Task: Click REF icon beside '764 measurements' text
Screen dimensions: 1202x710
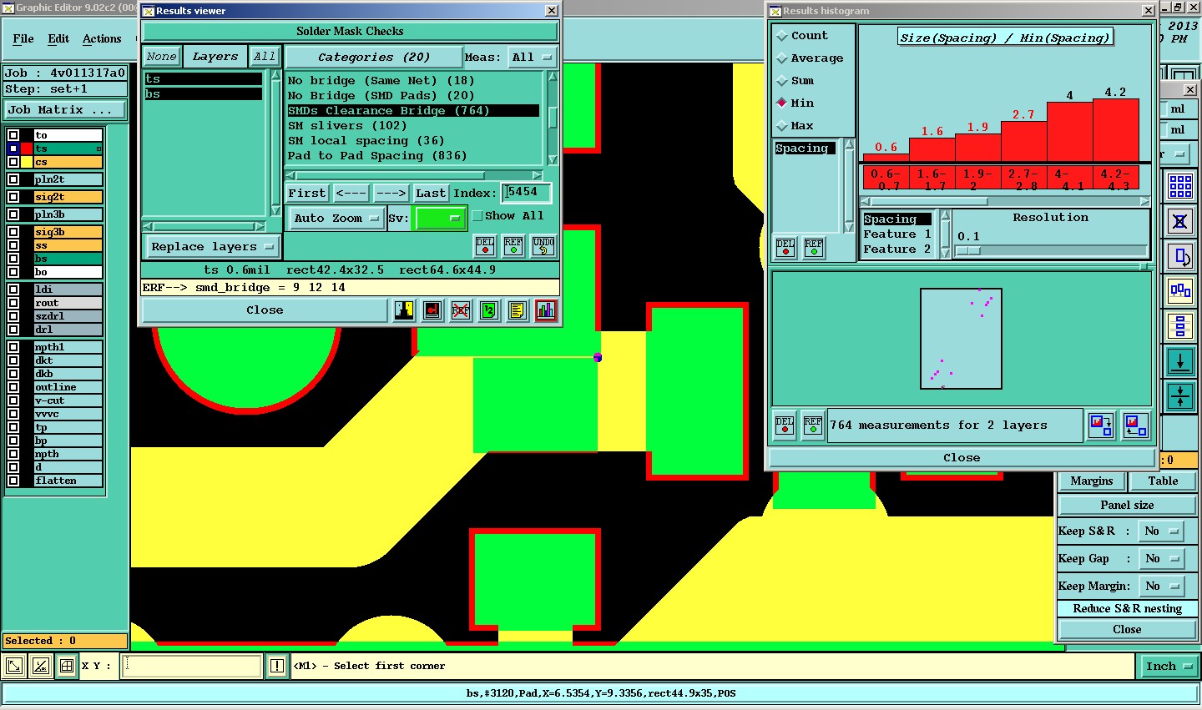Action: pyautogui.click(x=813, y=425)
